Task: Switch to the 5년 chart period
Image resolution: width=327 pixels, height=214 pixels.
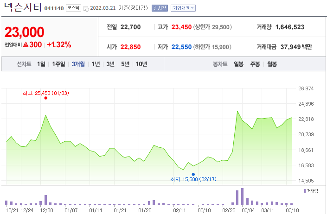Action: pyautogui.click(x=125, y=64)
